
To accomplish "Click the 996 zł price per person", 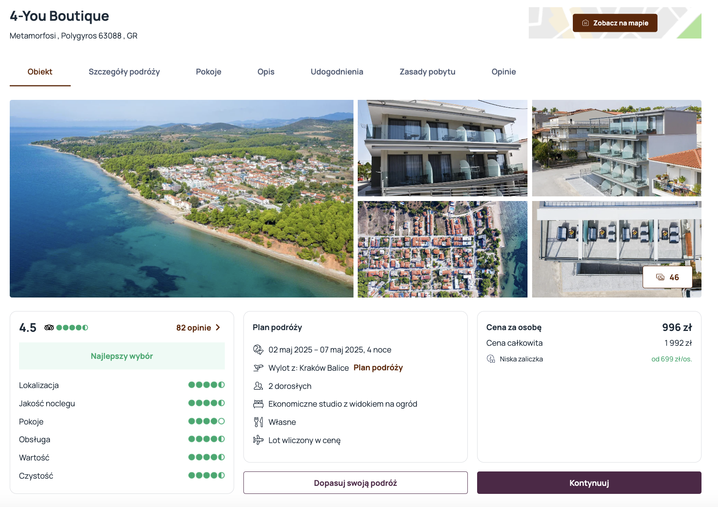I will [x=677, y=327].
